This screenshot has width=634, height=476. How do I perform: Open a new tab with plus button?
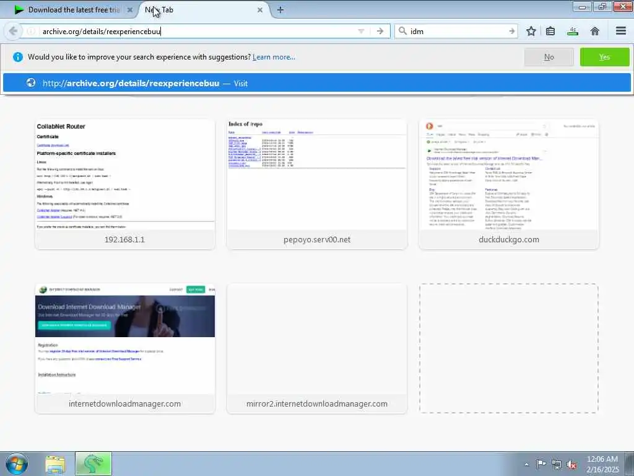click(x=280, y=10)
